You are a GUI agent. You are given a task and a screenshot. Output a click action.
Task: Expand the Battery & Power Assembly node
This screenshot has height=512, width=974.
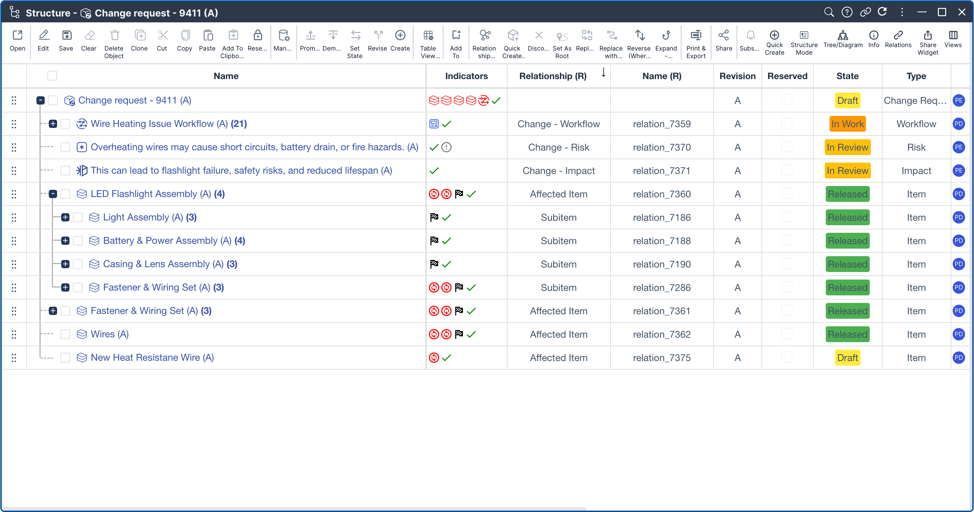(65, 241)
